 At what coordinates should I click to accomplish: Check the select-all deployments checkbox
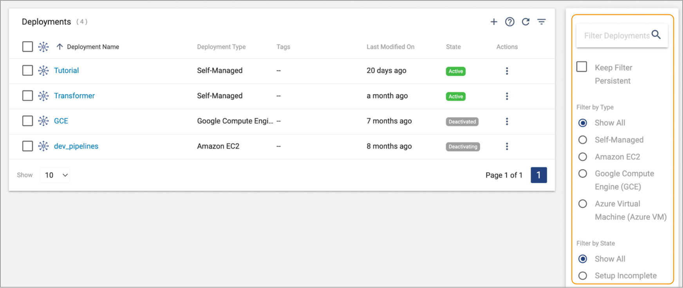[27, 47]
